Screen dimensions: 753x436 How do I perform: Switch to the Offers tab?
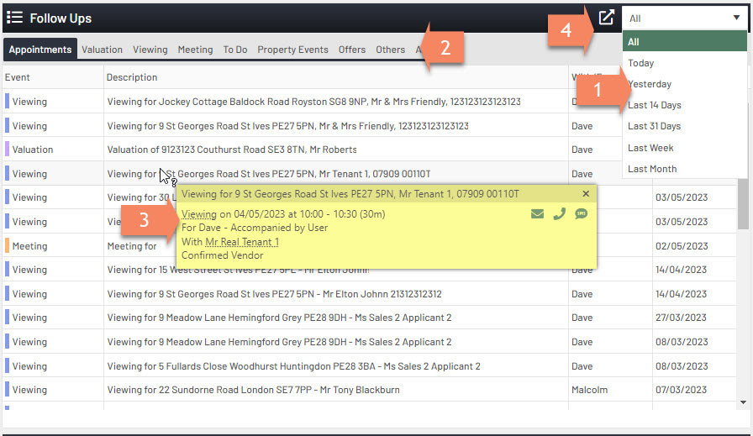(352, 50)
